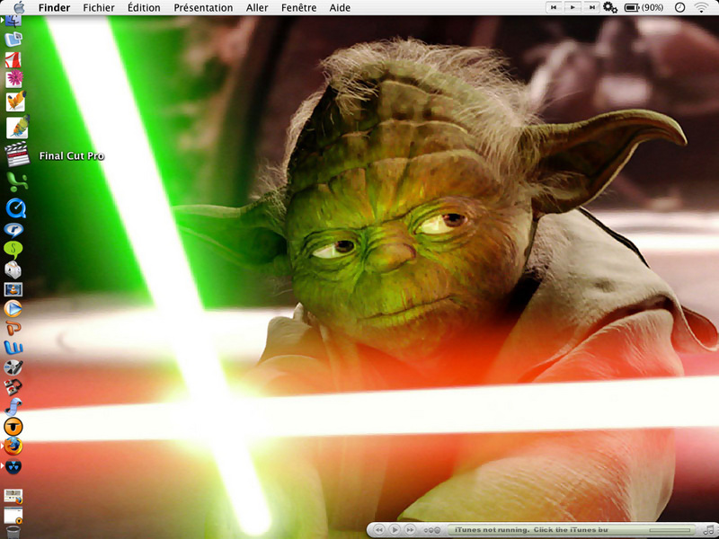Open the multicolor feather Photoshop icon

(17, 127)
